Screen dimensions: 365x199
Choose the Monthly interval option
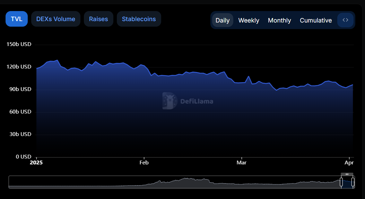click(x=279, y=20)
